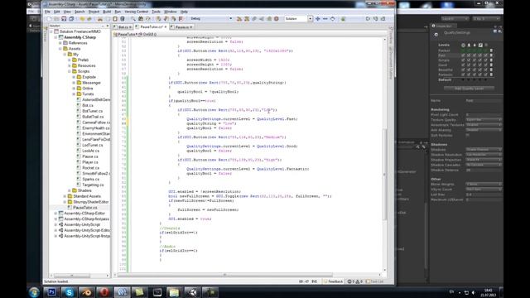Click the Name field in Unity Inspector
The height and width of the screenshot is (298, 530).
point(484,101)
